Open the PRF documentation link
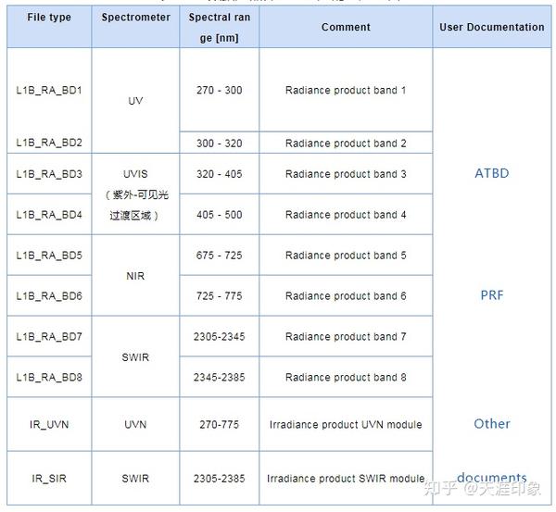Viewport: 556px width, 512px height. (x=491, y=295)
